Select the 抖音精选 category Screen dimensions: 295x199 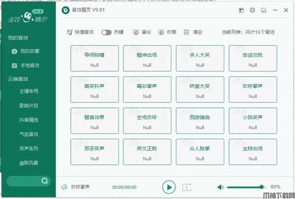[x=29, y=120]
